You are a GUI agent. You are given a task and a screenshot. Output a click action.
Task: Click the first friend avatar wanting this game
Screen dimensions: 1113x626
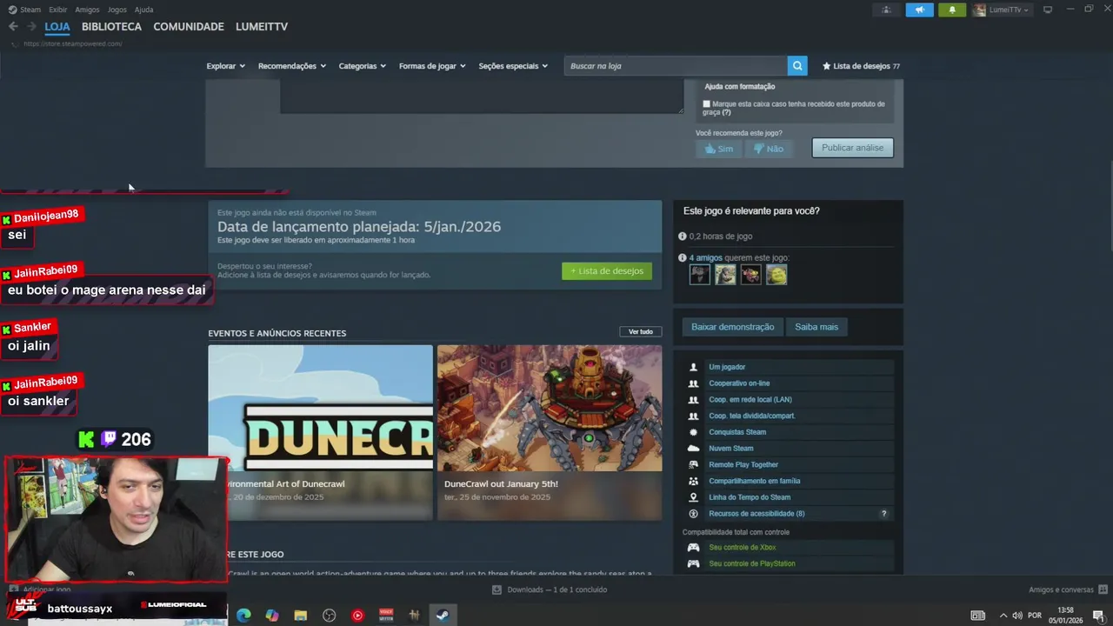[700, 275]
